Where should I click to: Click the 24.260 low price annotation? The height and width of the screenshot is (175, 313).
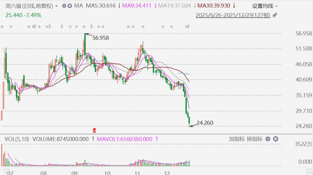coord(205,123)
